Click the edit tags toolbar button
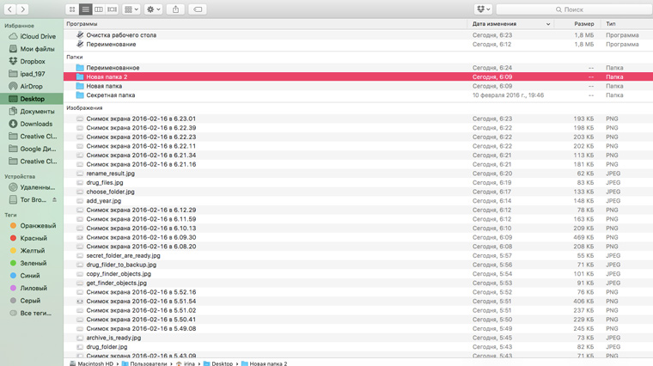The image size is (653, 366). click(198, 9)
